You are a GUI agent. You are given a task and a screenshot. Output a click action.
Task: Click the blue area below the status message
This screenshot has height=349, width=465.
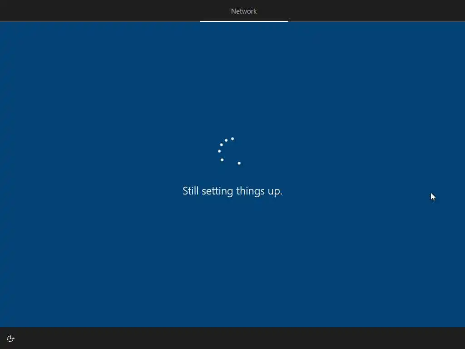tap(232, 261)
